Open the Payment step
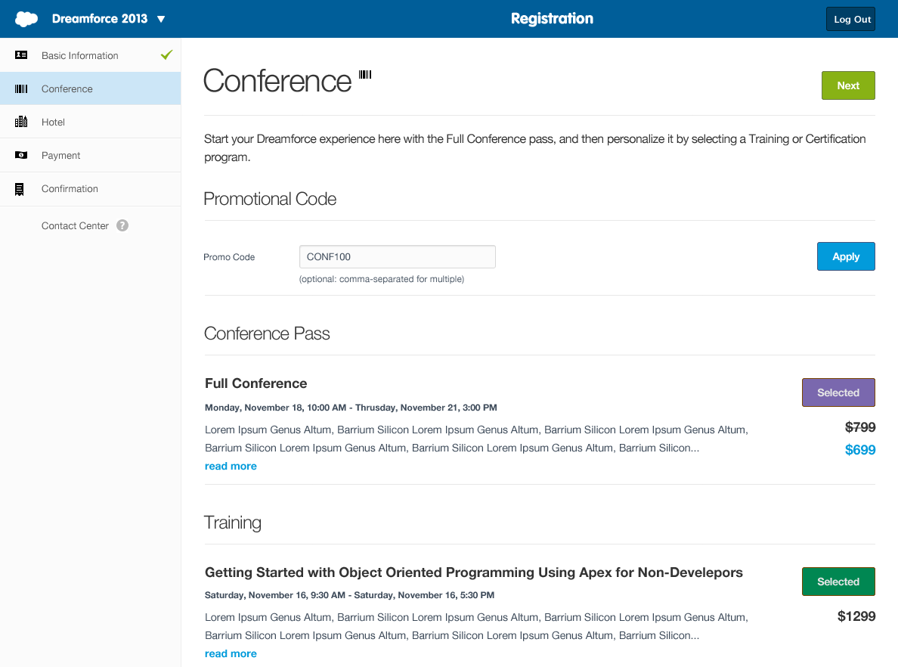Screen dimensions: 898x667 pos(91,155)
